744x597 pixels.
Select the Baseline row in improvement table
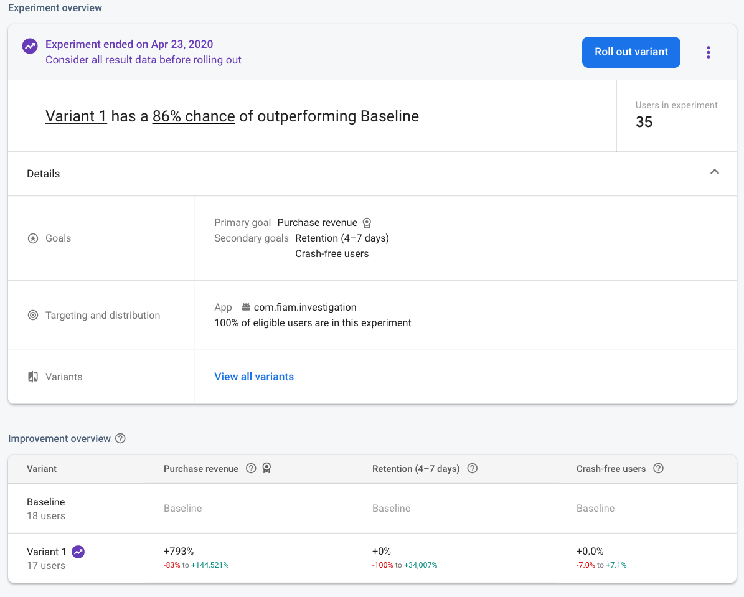click(x=46, y=508)
